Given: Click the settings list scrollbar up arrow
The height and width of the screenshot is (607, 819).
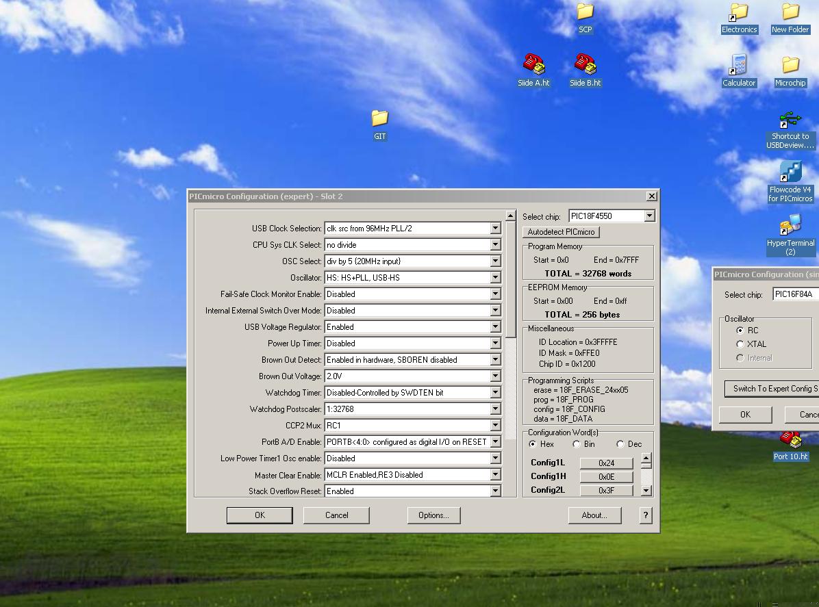Looking at the screenshot, I should tap(510, 216).
